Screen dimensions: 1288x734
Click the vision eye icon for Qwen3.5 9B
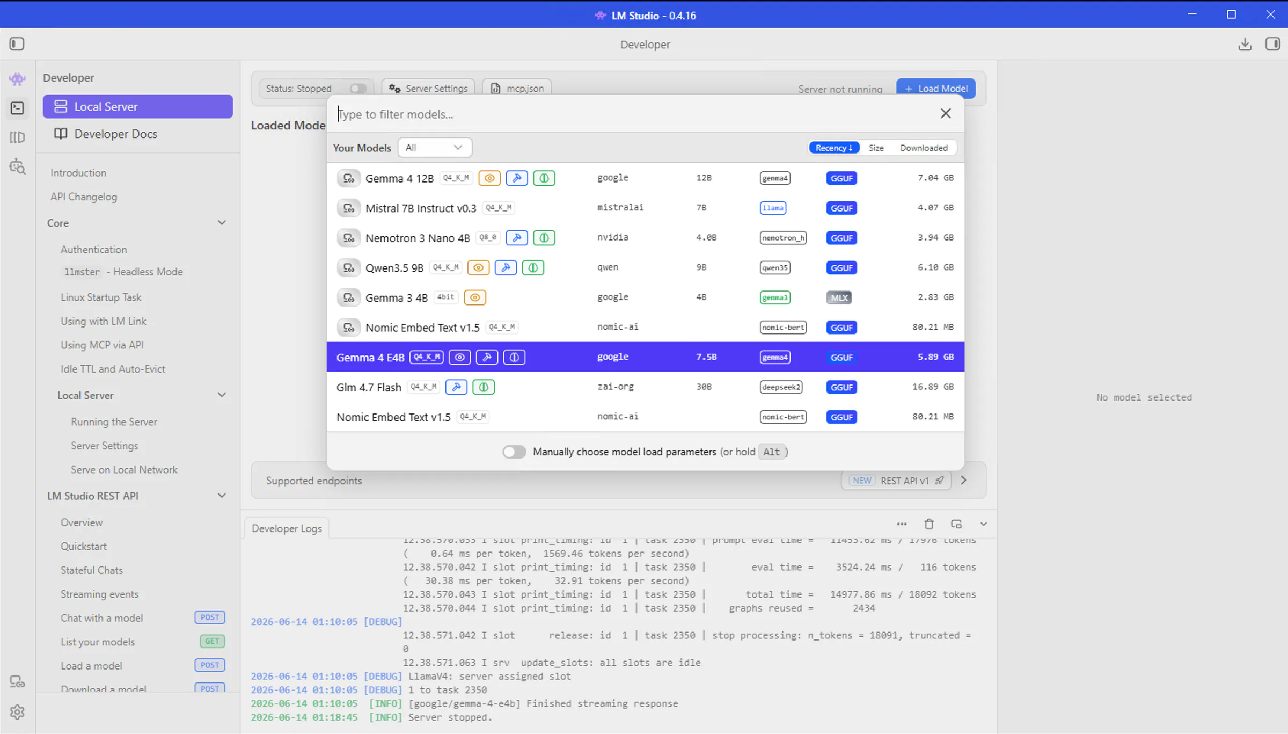[x=478, y=267]
